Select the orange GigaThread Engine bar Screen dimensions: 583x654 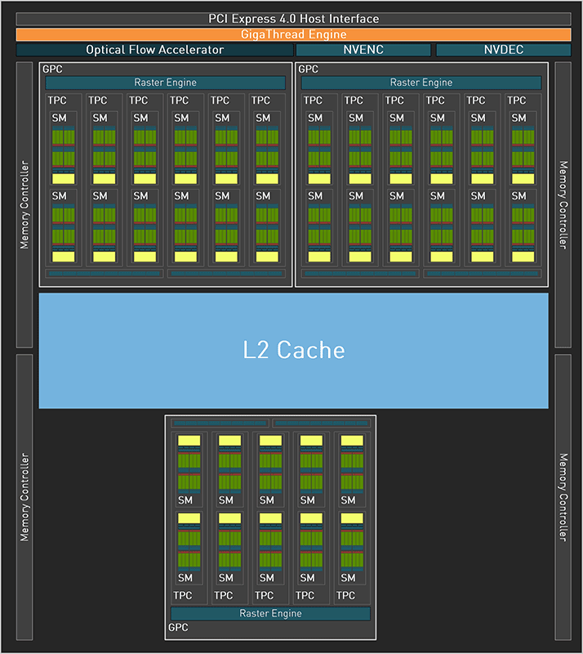pos(293,34)
